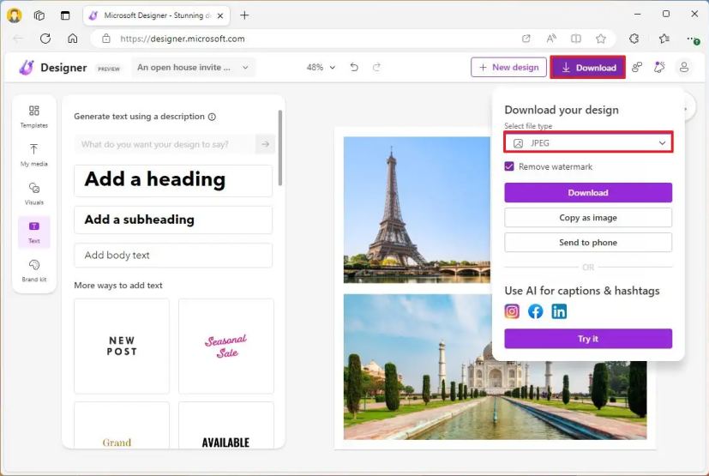The image size is (709, 476).
Task: Open the Templates panel in sidebar
Action: pos(34,117)
